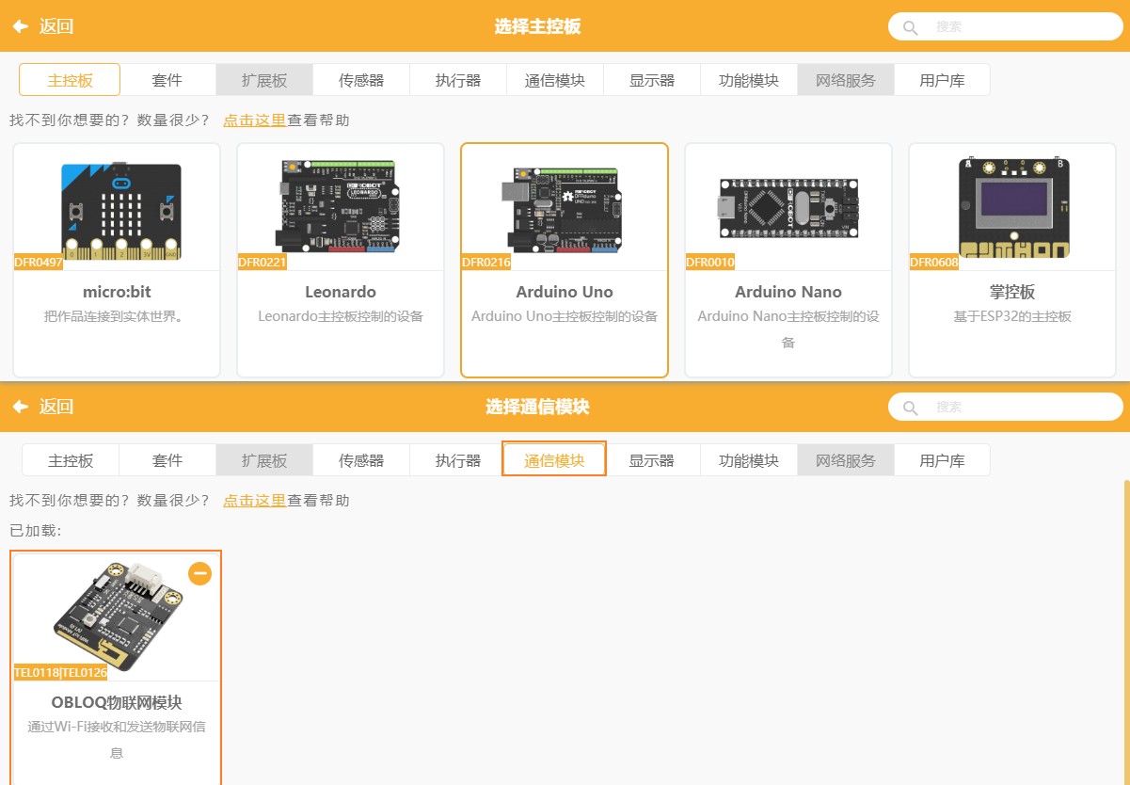Image resolution: width=1130 pixels, height=785 pixels.
Task: Click 返回 in the 选择通信模块 header
Action: tap(56, 407)
